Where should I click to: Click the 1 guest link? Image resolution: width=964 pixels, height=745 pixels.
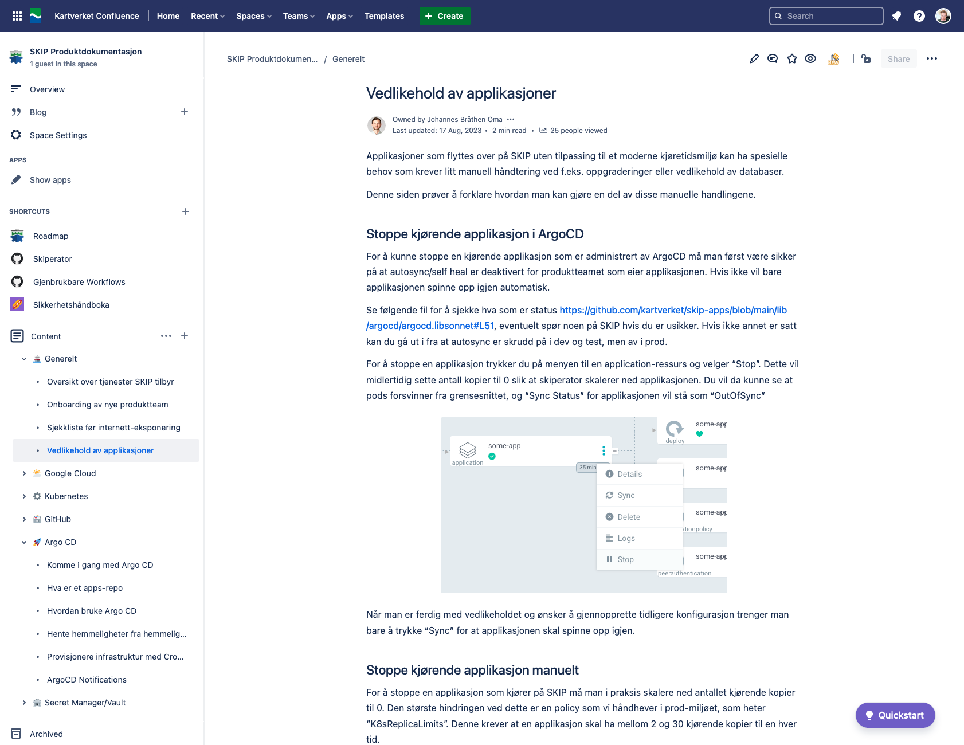[41, 64]
